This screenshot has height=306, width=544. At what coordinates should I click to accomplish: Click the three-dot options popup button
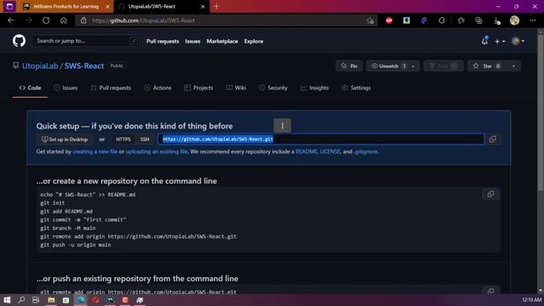pyautogui.click(x=282, y=126)
